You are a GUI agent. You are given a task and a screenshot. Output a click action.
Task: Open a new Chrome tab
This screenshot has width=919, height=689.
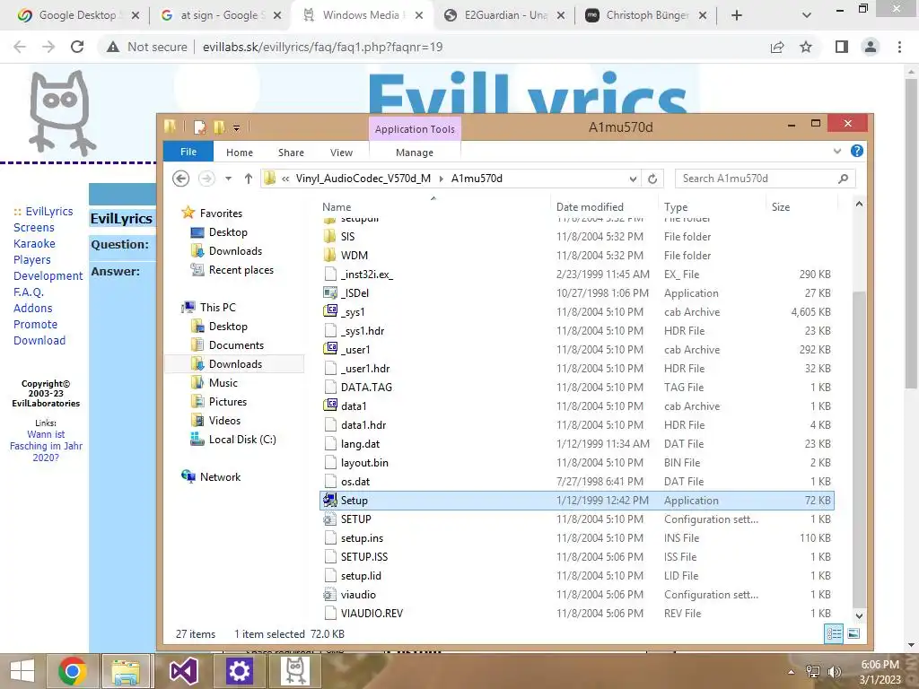[737, 15]
